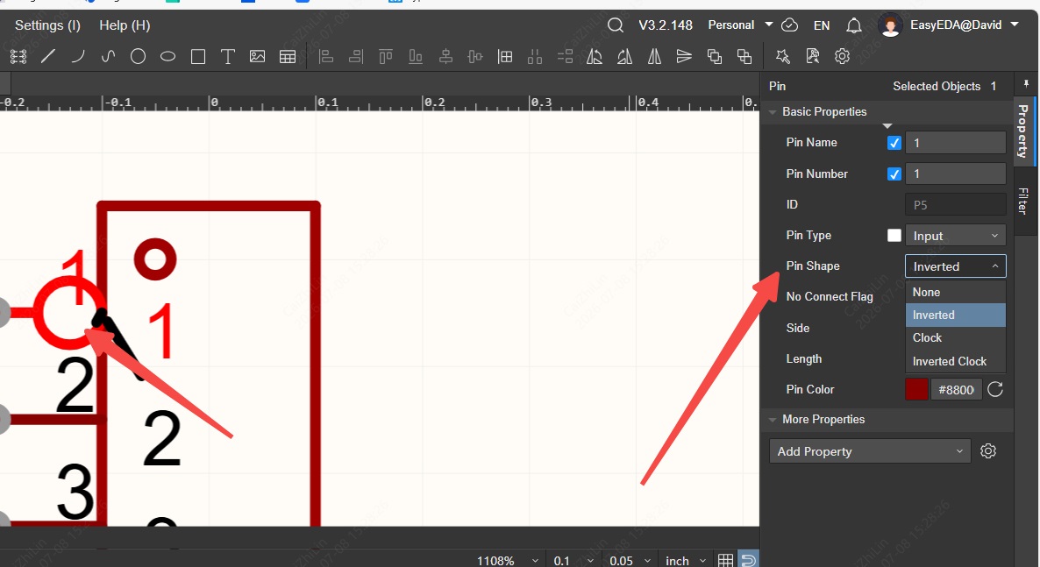Toggle the grid display icon in status bar
1040x567 pixels.
coord(725,560)
